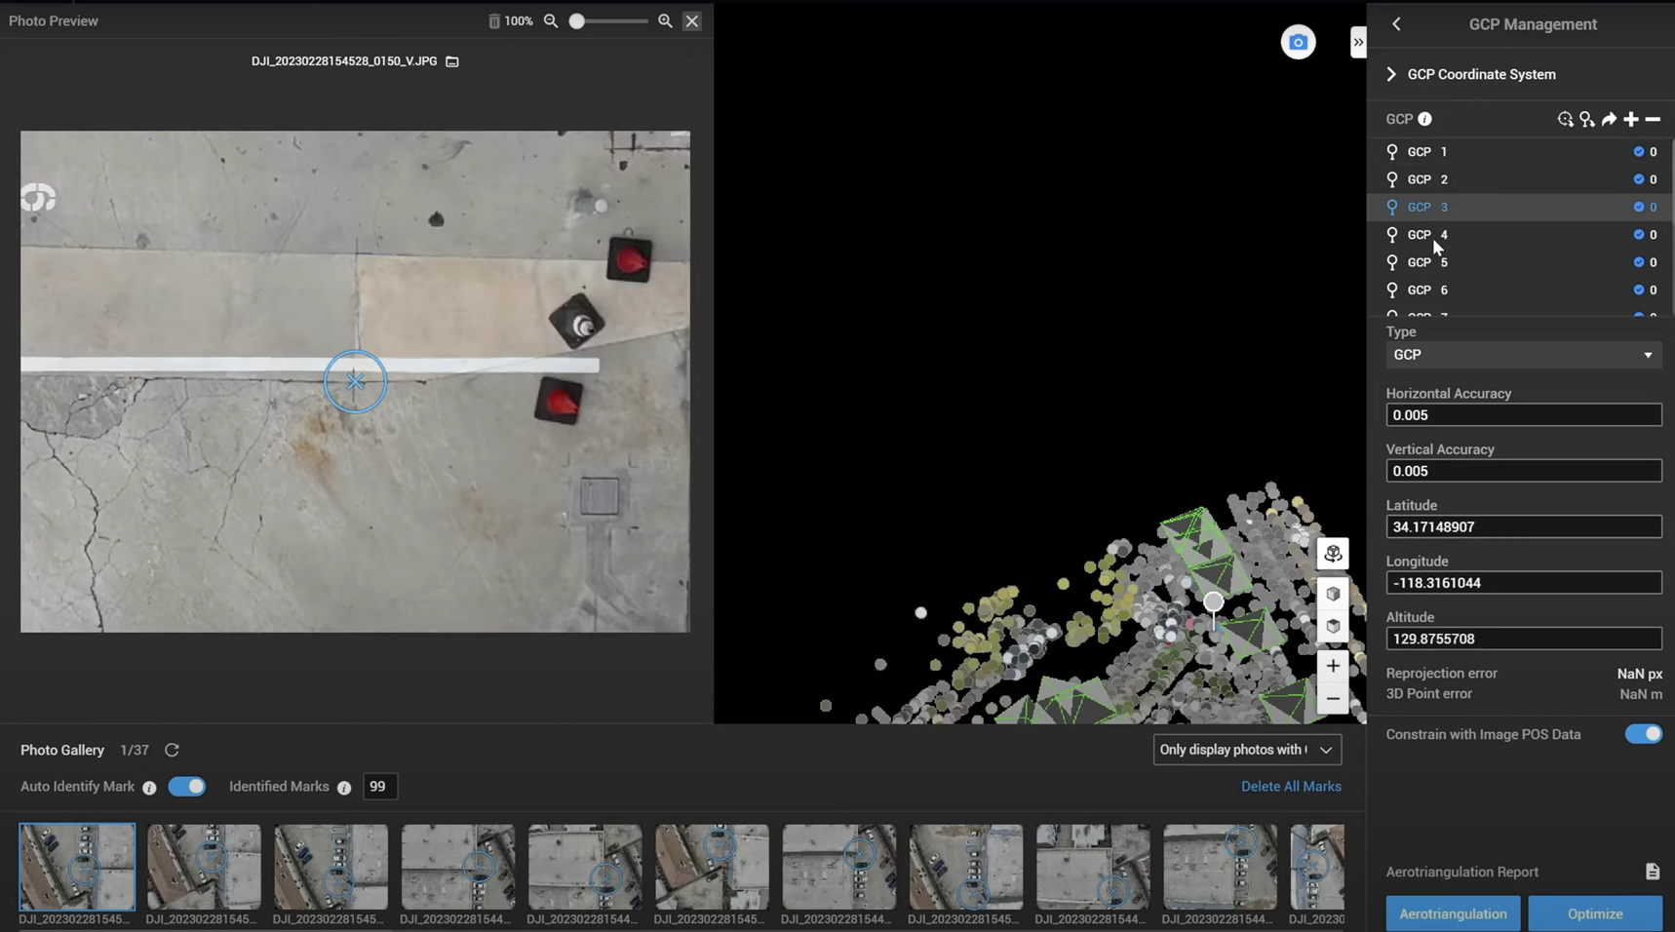Select GCP 3 in the list
1675x932 pixels.
tap(1521, 207)
